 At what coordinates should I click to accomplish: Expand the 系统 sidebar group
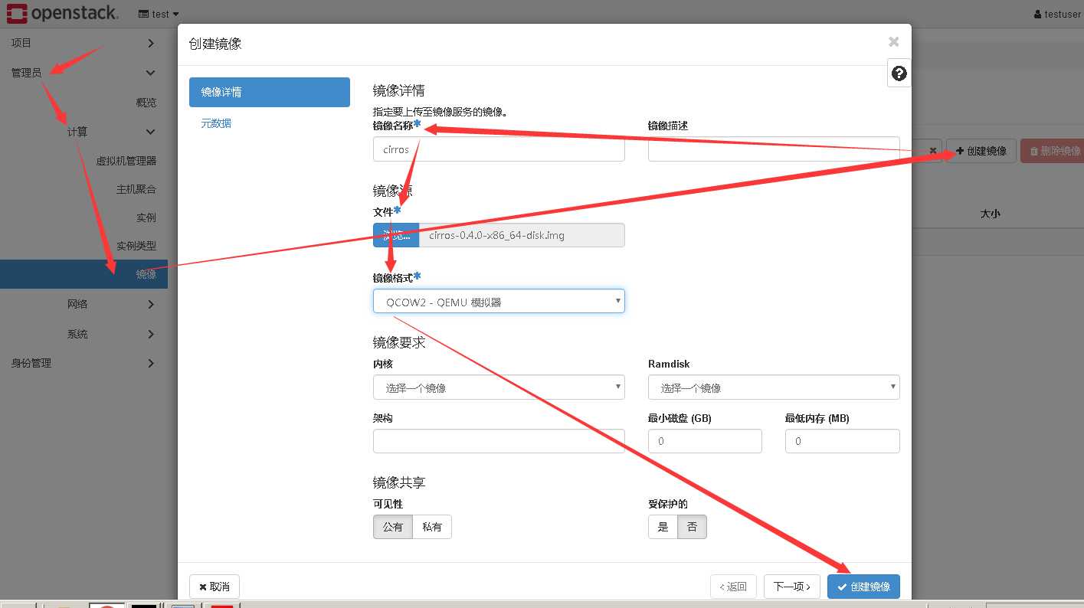tap(84, 334)
